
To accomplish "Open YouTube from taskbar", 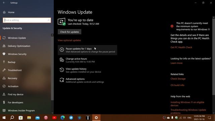I will 54,118.
